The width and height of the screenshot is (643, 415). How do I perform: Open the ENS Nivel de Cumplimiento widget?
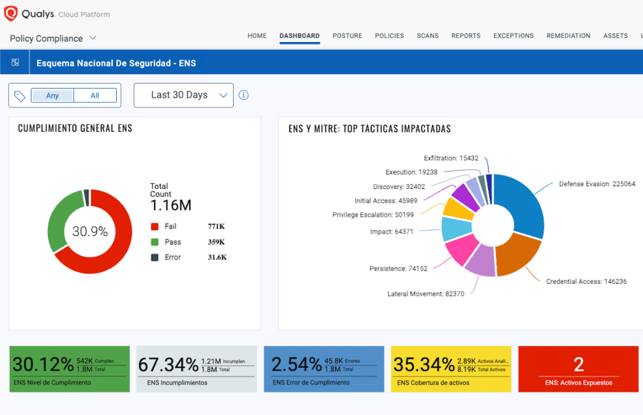70,369
